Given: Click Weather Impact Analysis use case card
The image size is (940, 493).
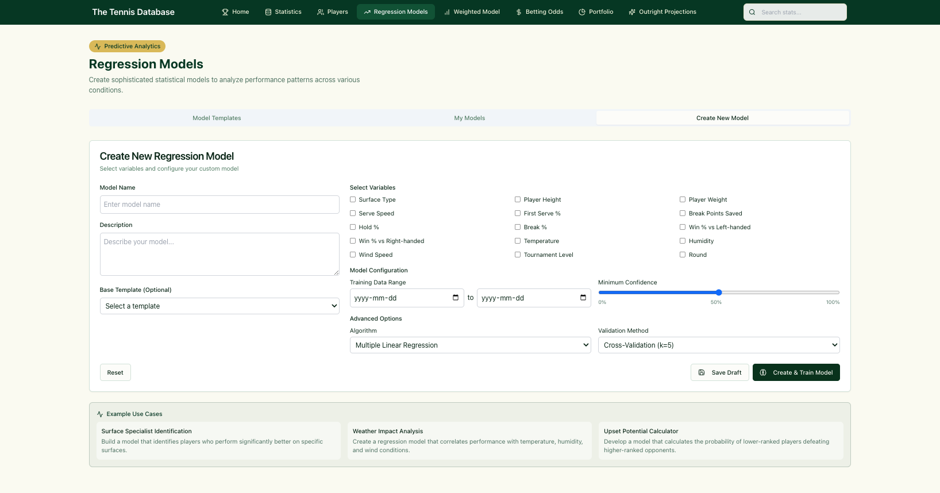Looking at the screenshot, I should coord(469,441).
